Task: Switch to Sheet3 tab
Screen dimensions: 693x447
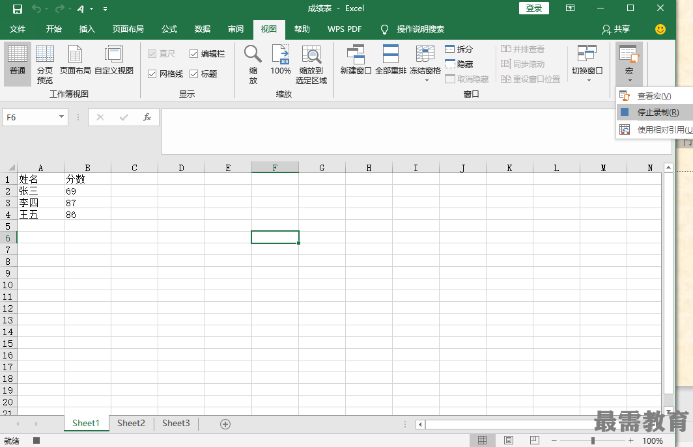Action: (176, 423)
